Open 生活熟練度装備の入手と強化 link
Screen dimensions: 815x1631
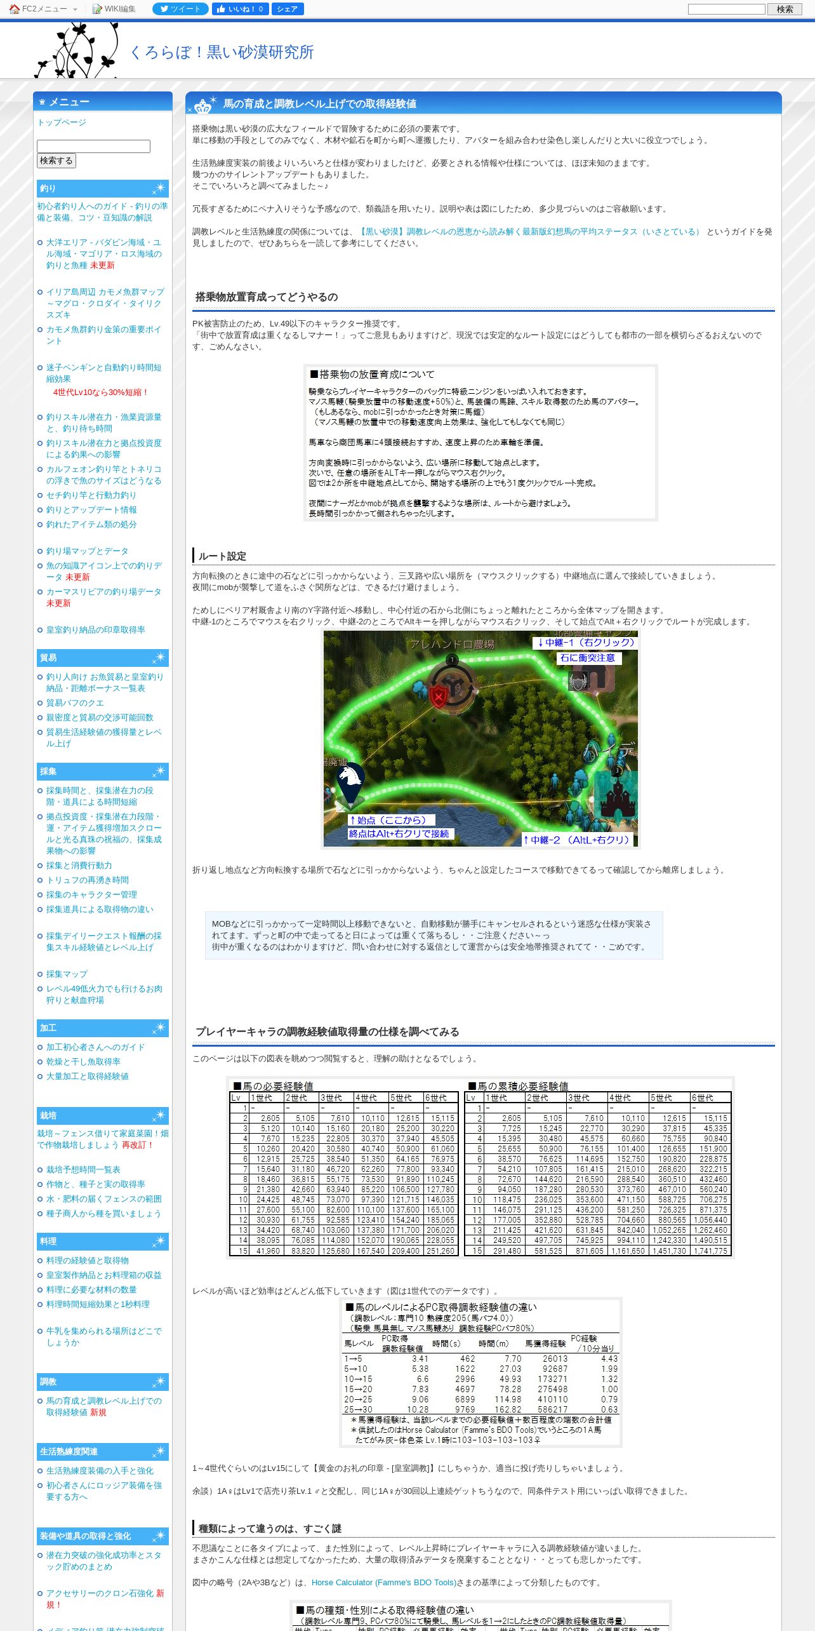click(100, 1470)
